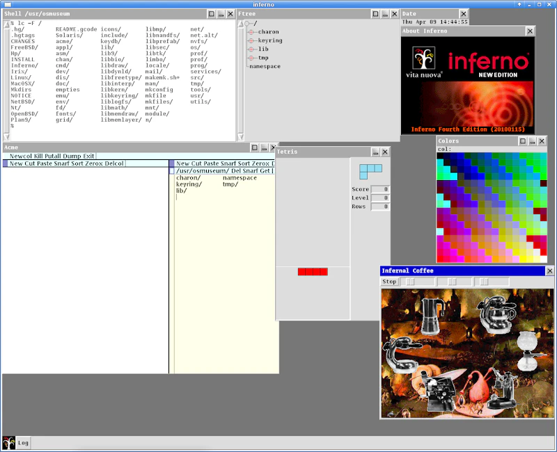Viewport: 557px width, 452px height.
Task: Click moka pot image in Infernal Coffee
Action: click(x=432, y=316)
